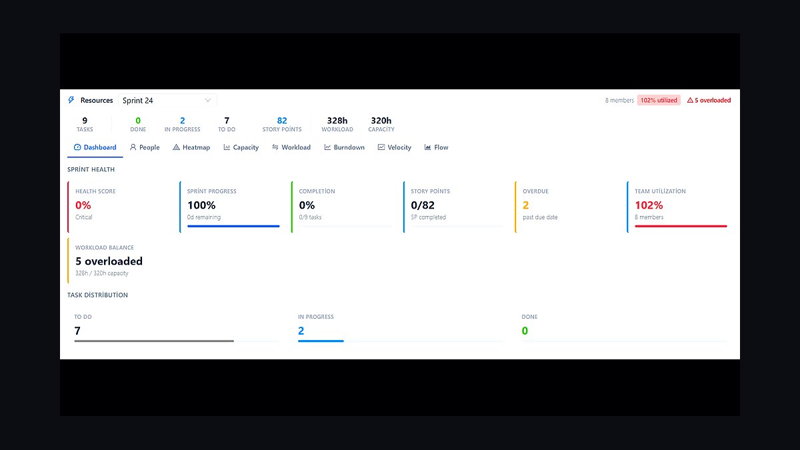This screenshot has height=450, width=800.
Task: Click the Flow tab bar chart icon
Action: coord(428,147)
